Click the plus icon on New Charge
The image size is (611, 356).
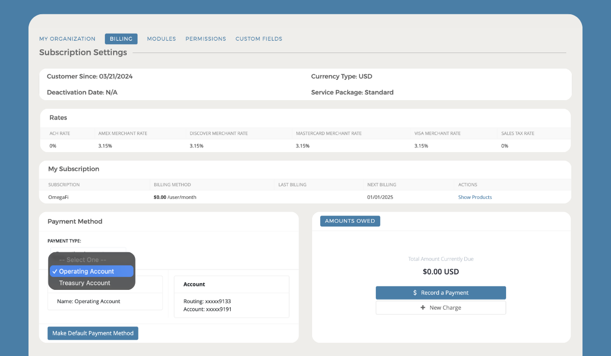pyautogui.click(x=423, y=308)
